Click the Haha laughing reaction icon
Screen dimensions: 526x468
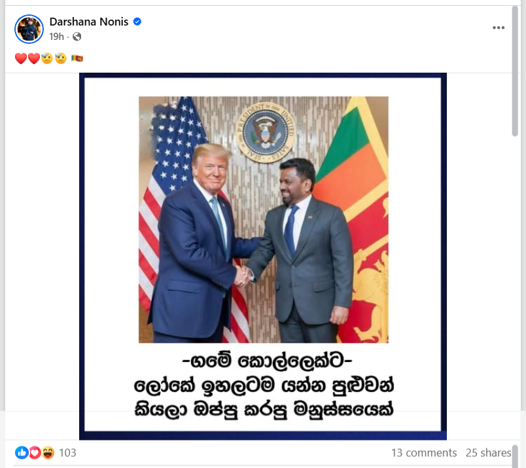[48, 452]
